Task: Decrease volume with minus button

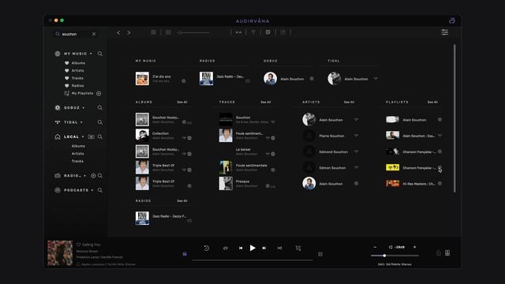Action: coord(375,247)
